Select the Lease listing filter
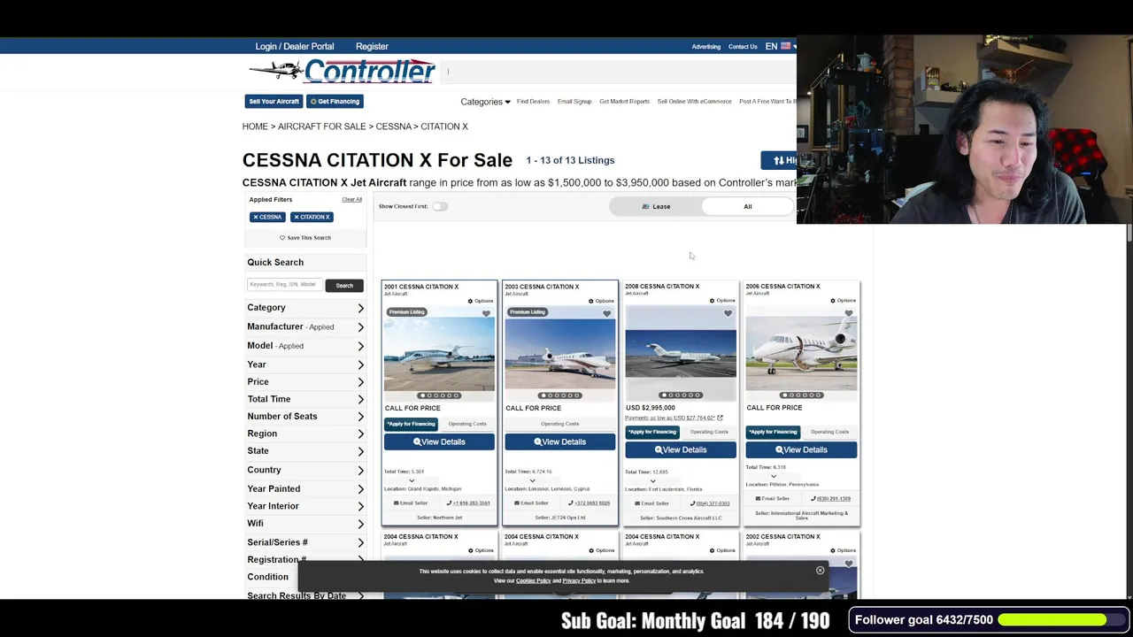 click(x=656, y=206)
